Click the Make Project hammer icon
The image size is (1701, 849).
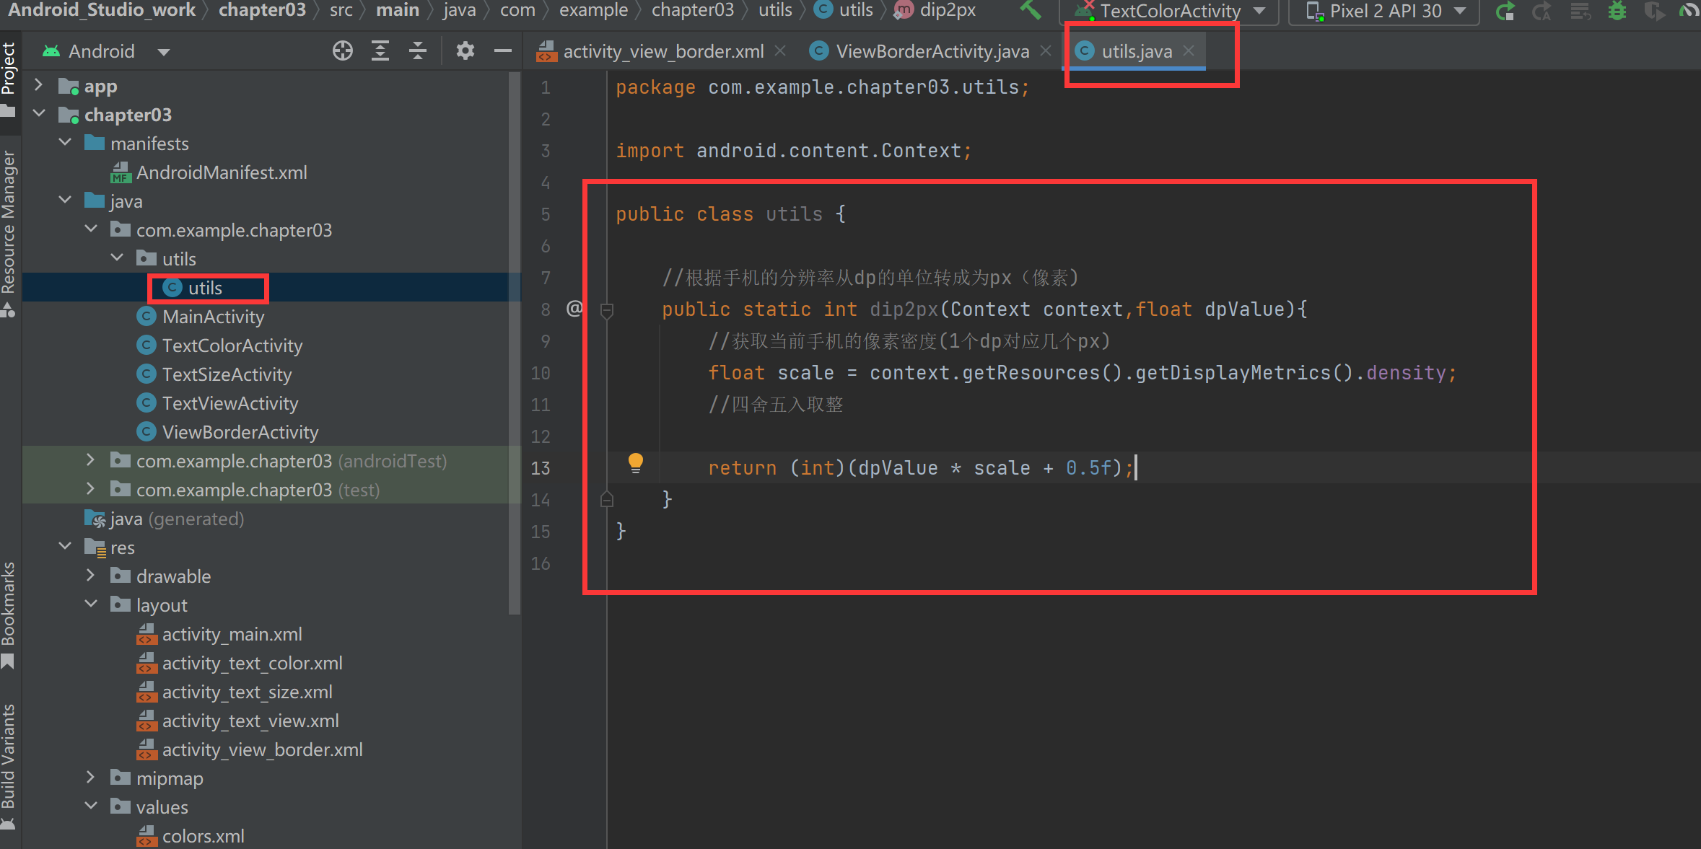(x=1030, y=10)
